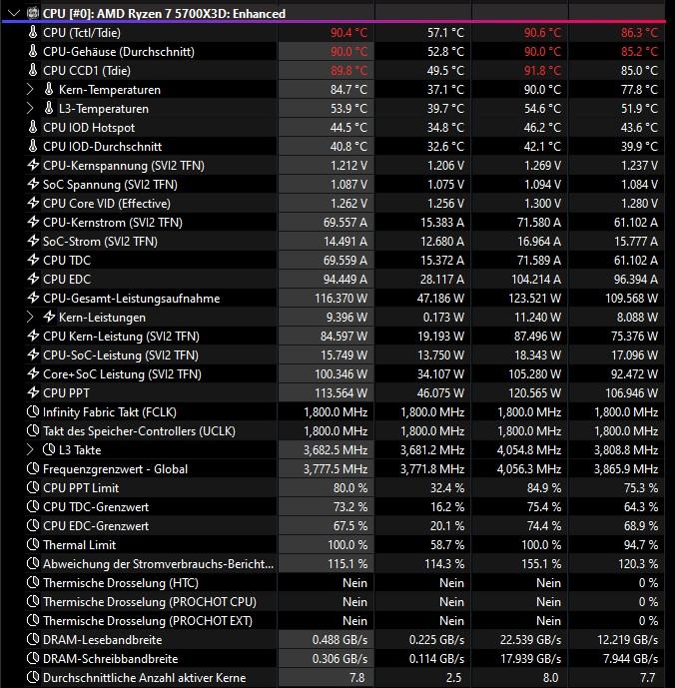The width and height of the screenshot is (675, 688).
Task: Expand the L3-Temperaturen group
Action: [29, 109]
